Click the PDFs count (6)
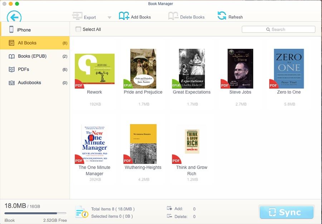 click(x=65, y=70)
